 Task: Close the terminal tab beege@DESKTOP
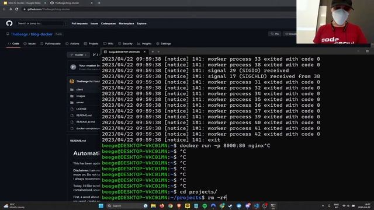click(144, 52)
